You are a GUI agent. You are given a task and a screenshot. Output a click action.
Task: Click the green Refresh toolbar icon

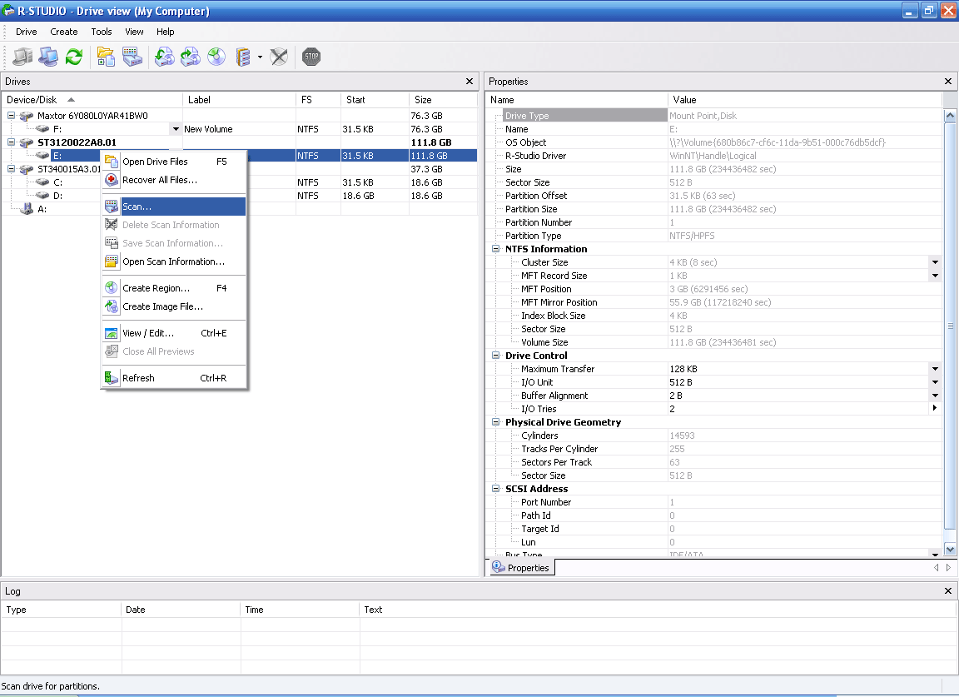pyautogui.click(x=74, y=57)
